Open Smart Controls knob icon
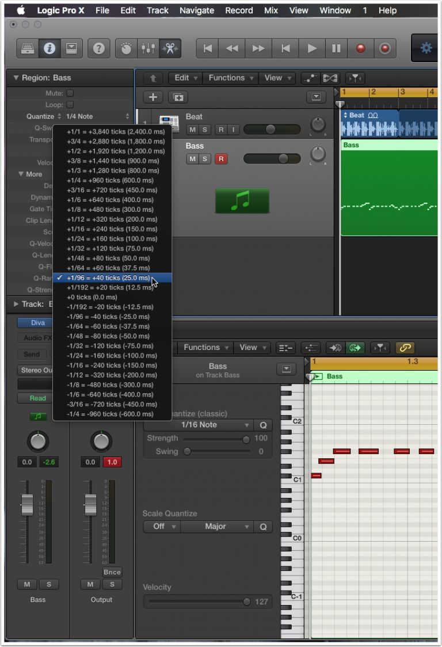The height and width of the screenshot is (647, 442). click(126, 49)
